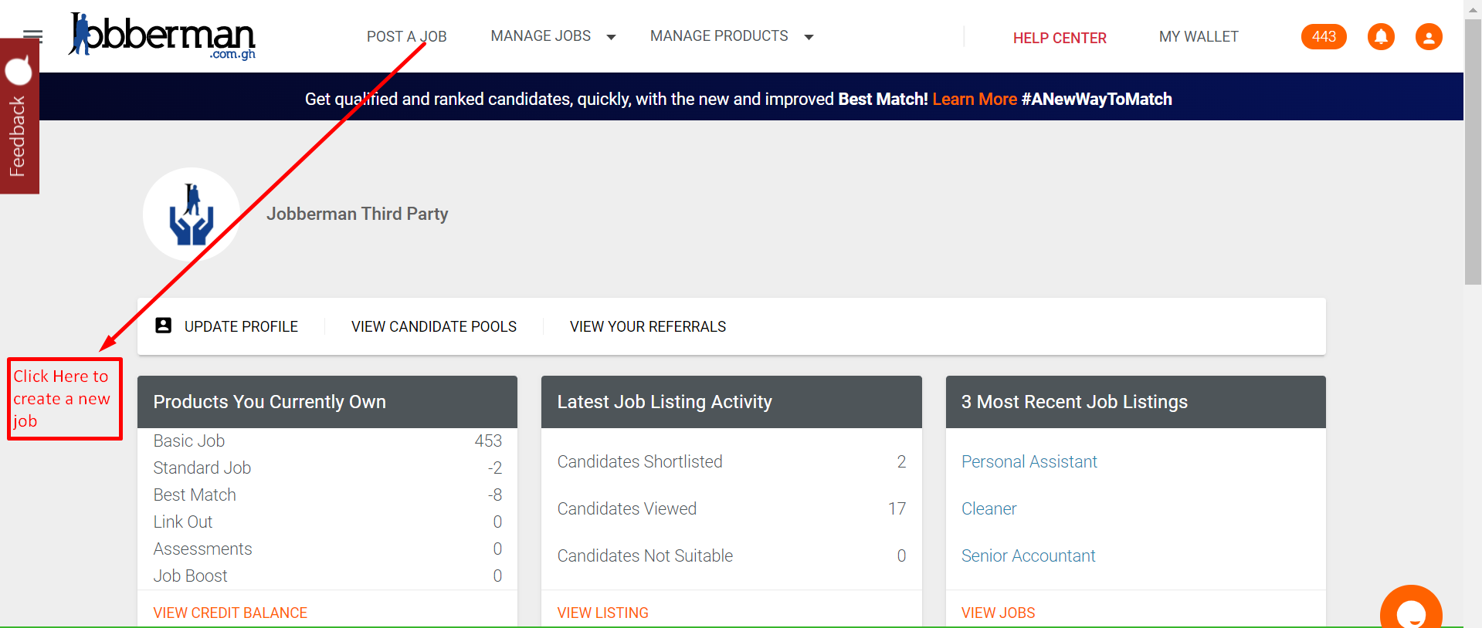This screenshot has height=628, width=1482.
Task: Click the Jobberman Third Party name
Action: (x=358, y=214)
